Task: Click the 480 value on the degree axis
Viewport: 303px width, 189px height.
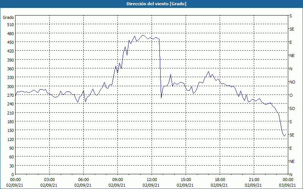Action: coord(11,34)
